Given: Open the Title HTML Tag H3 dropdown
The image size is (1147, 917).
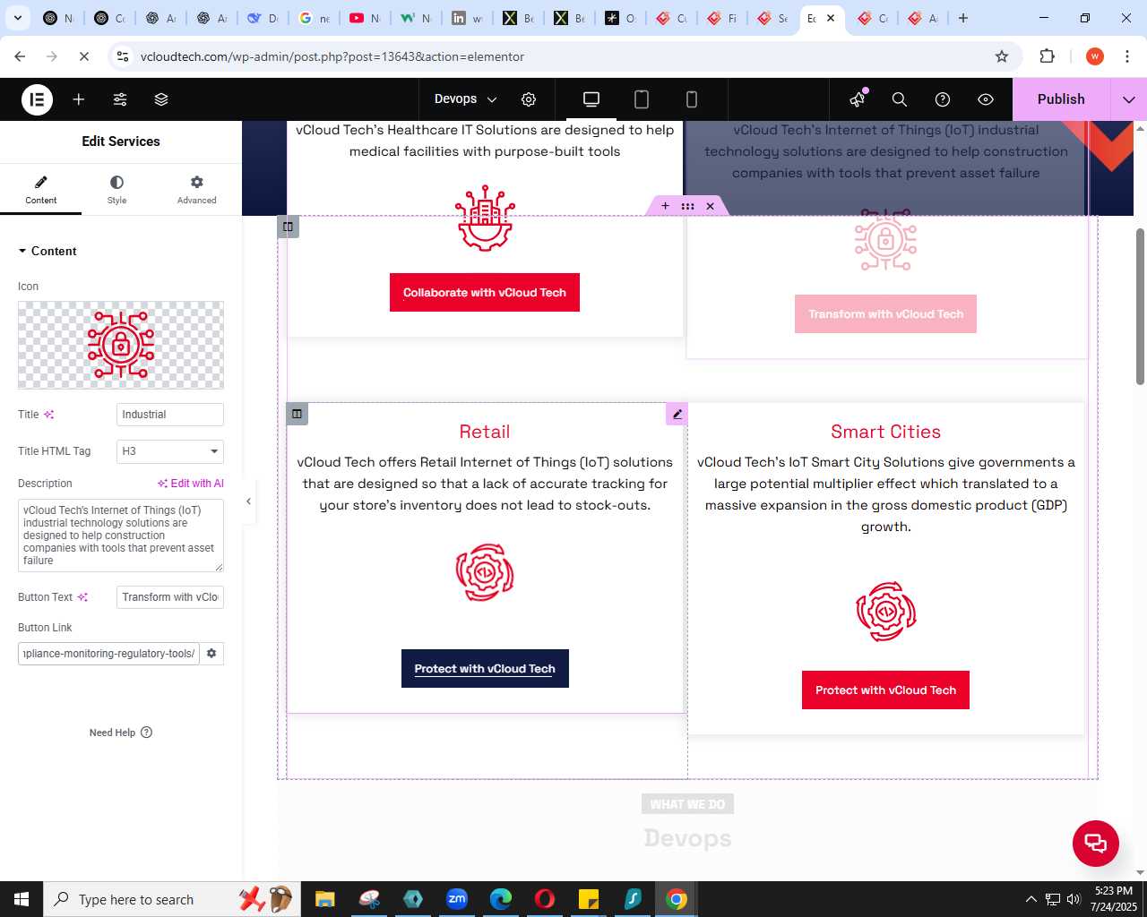Looking at the screenshot, I should tap(170, 451).
